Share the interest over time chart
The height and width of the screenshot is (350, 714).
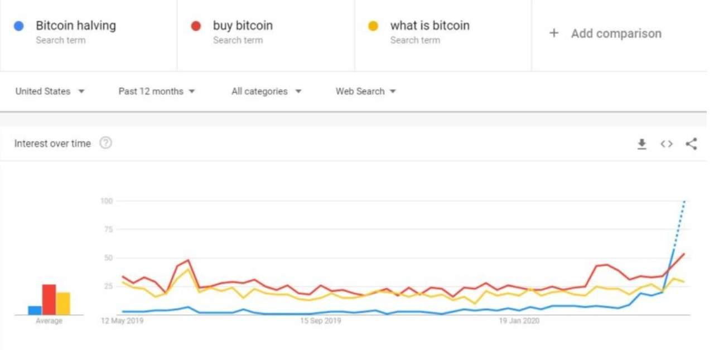click(x=692, y=144)
